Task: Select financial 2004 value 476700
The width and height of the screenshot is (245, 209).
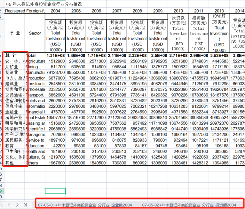Action: pyautogui.click(x=55, y=112)
